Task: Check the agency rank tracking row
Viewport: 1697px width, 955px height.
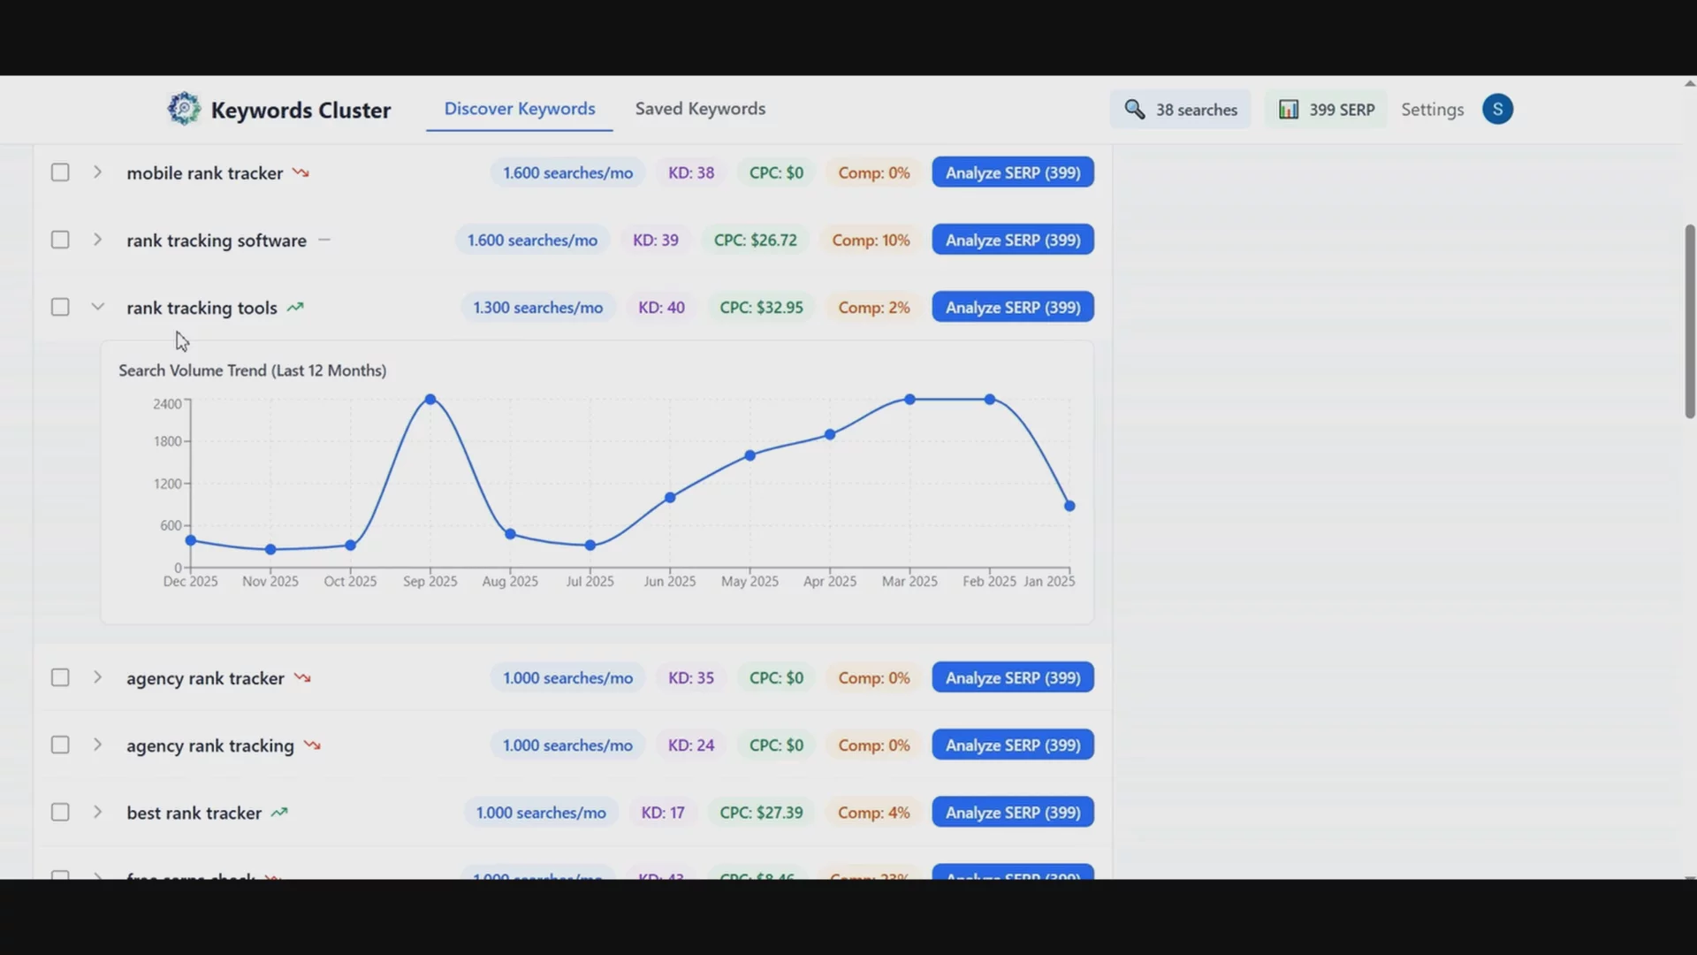Action: pyautogui.click(x=60, y=745)
